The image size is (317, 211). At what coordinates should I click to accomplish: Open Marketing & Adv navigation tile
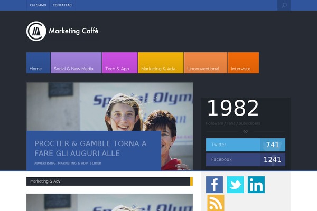click(161, 63)
